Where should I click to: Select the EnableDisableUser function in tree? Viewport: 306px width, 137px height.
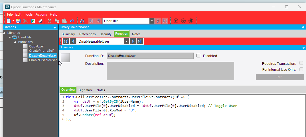(43, 60)
